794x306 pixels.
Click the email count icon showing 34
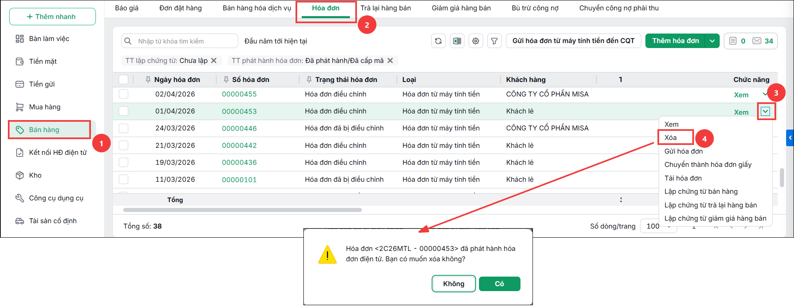763,41
